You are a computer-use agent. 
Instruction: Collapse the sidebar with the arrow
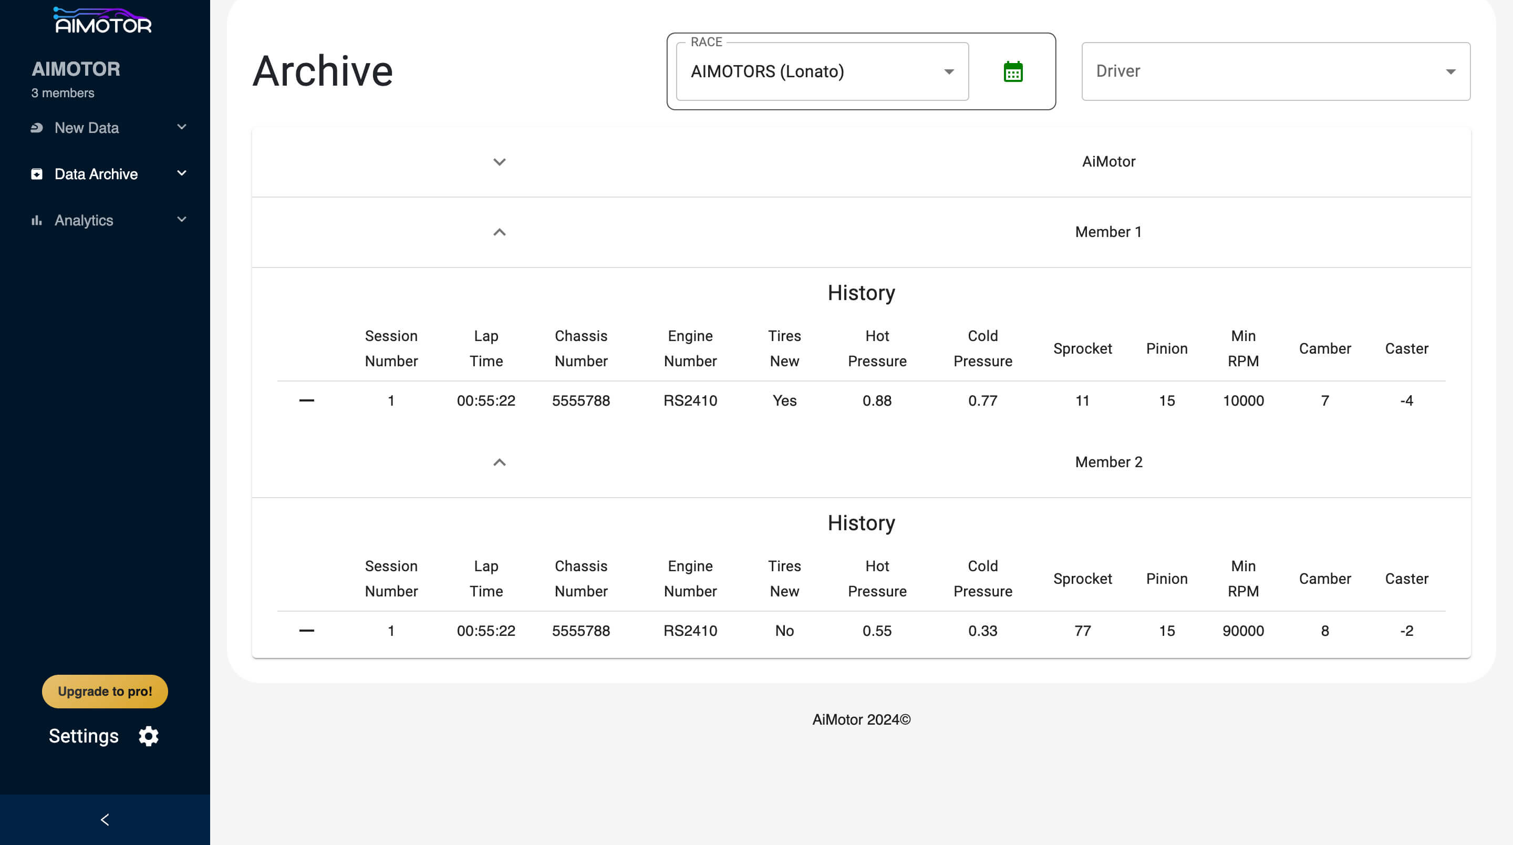click(105, 819)
